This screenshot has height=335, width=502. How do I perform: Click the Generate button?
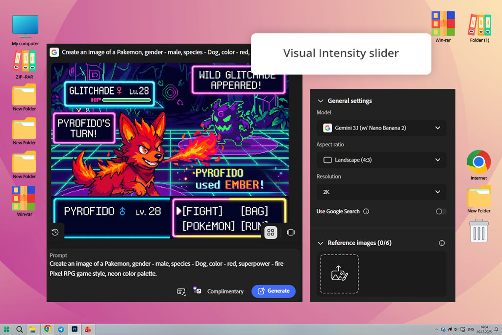[x=274, y=291]
